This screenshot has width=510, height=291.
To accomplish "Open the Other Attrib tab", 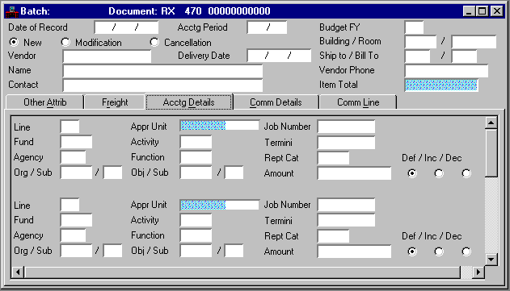I will pos(45,102).
